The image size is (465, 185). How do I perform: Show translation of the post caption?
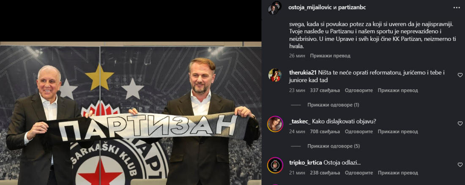click(330, 56)
